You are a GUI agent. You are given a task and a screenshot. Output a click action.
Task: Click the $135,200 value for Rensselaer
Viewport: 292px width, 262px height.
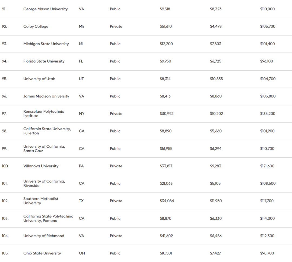click(x=268, y=114)
